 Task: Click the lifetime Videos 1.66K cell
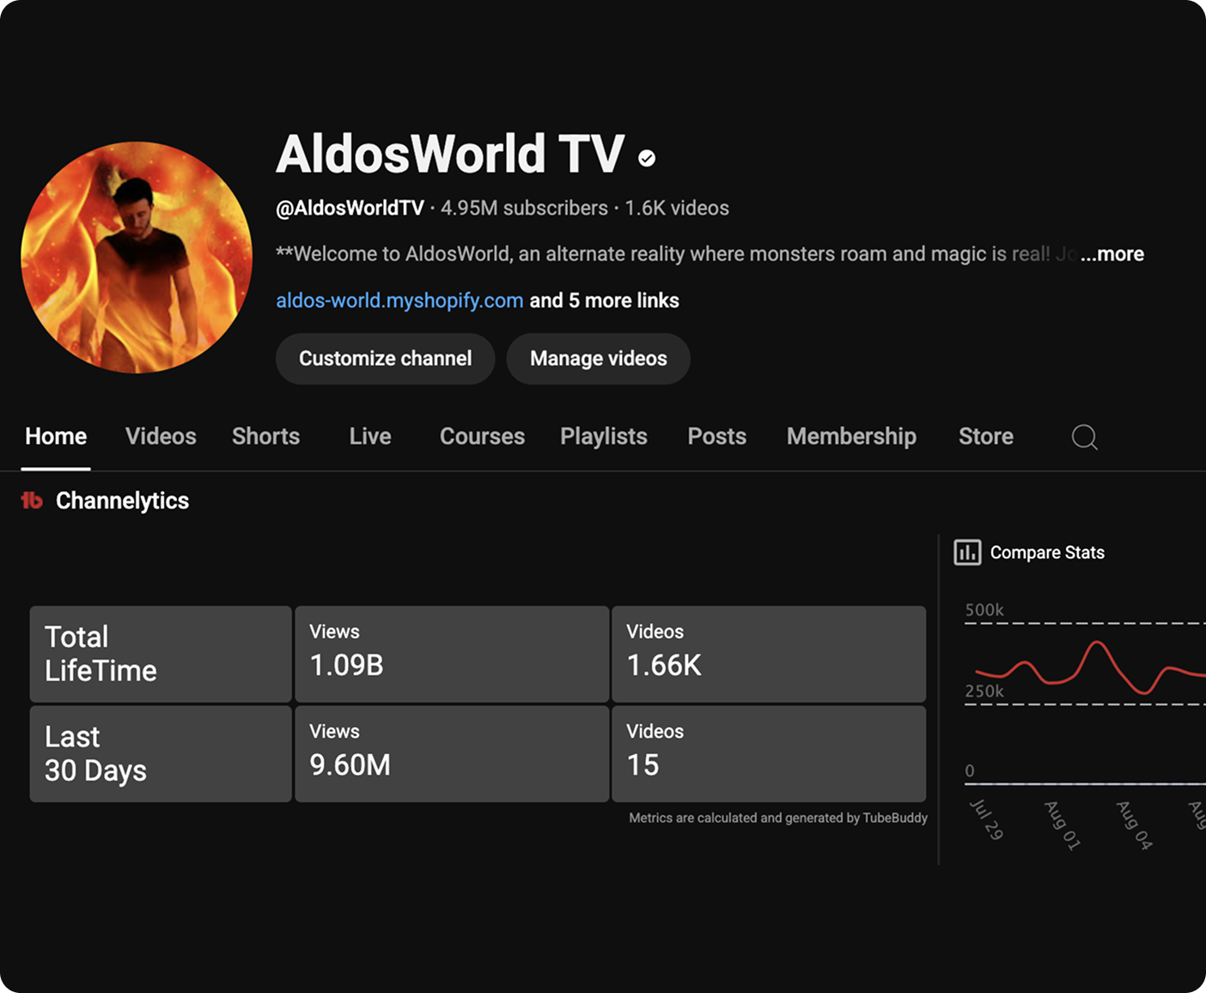(769, 654)
